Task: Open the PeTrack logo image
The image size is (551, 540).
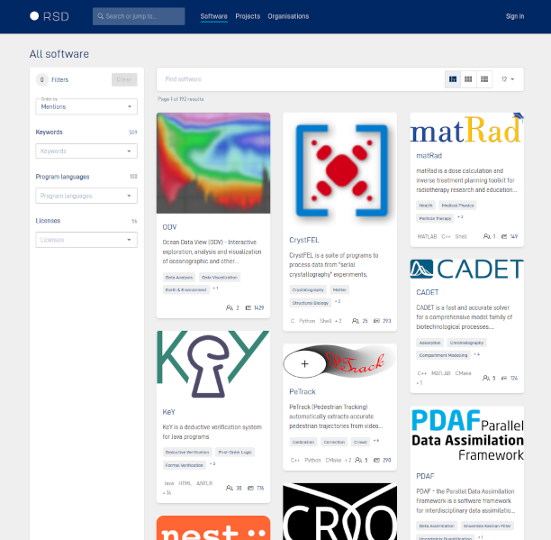Action: tap(339, 362)
